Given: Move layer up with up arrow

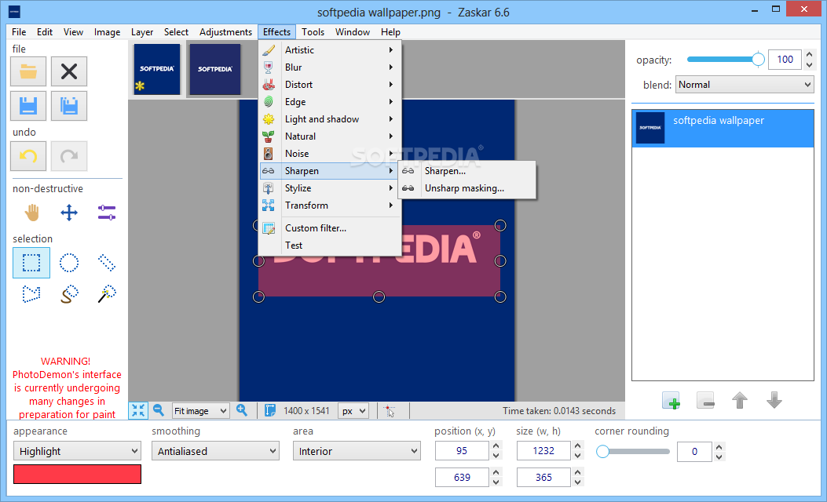Looking at the screenshot, I should [740, 400].
